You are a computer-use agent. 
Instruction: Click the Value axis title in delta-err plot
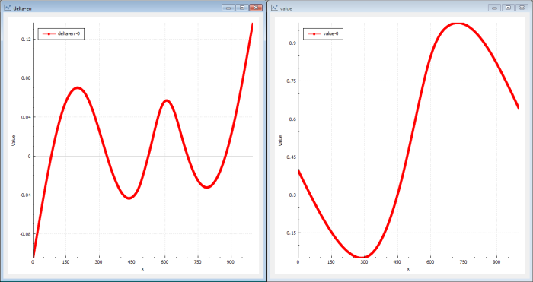tap(14, 141)
